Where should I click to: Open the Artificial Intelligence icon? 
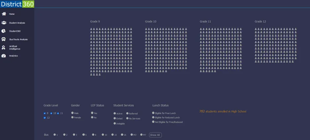(x=4, y=48)
